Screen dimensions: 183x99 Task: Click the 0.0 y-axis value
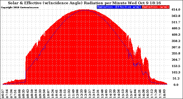pyautogui.click(x=176, y=85)
